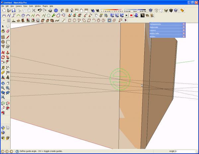Click the Redo arrow
This screenshot has width=199, height=154.
click(44, 10)
